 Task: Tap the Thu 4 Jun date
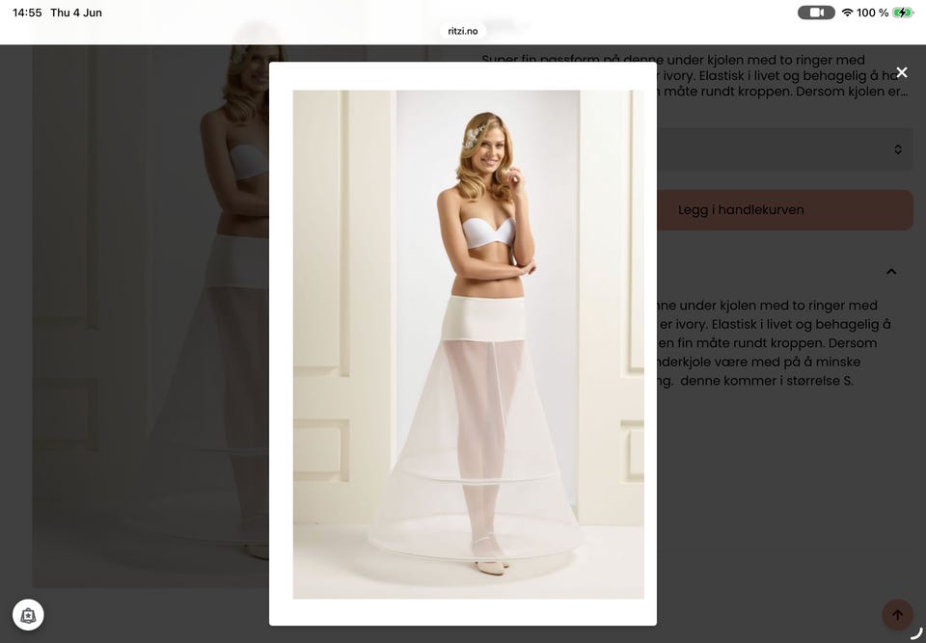pyautogui.click(x=76, y=13)
